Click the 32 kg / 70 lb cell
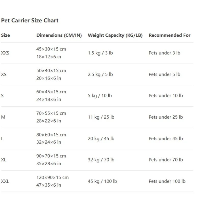Viewport: 204px width, 204px height. (101, 160)
